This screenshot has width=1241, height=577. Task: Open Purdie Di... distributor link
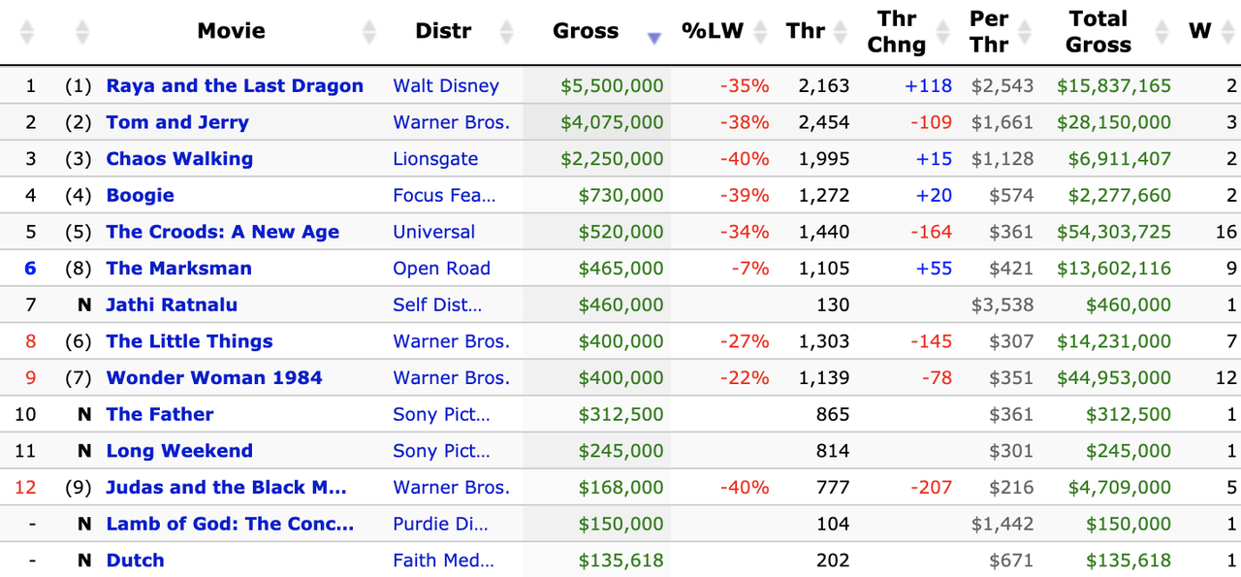tap(441, 524)
